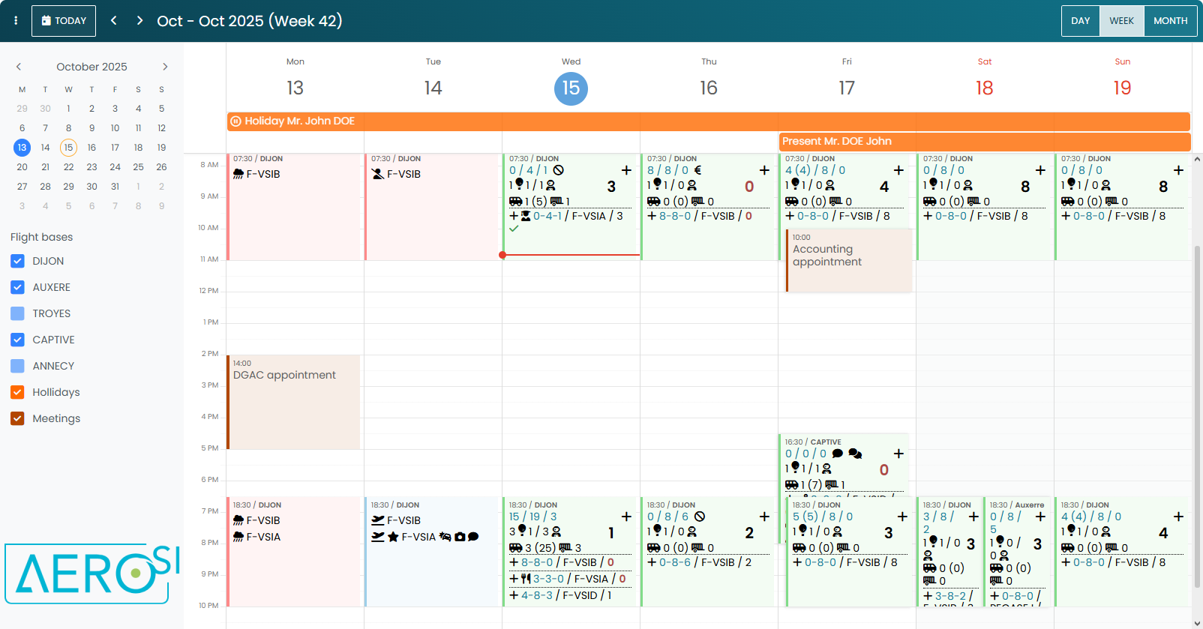1203x629 pixels.
Task: Enable the TROYES flight base checkbox
Action: point(18,313)
